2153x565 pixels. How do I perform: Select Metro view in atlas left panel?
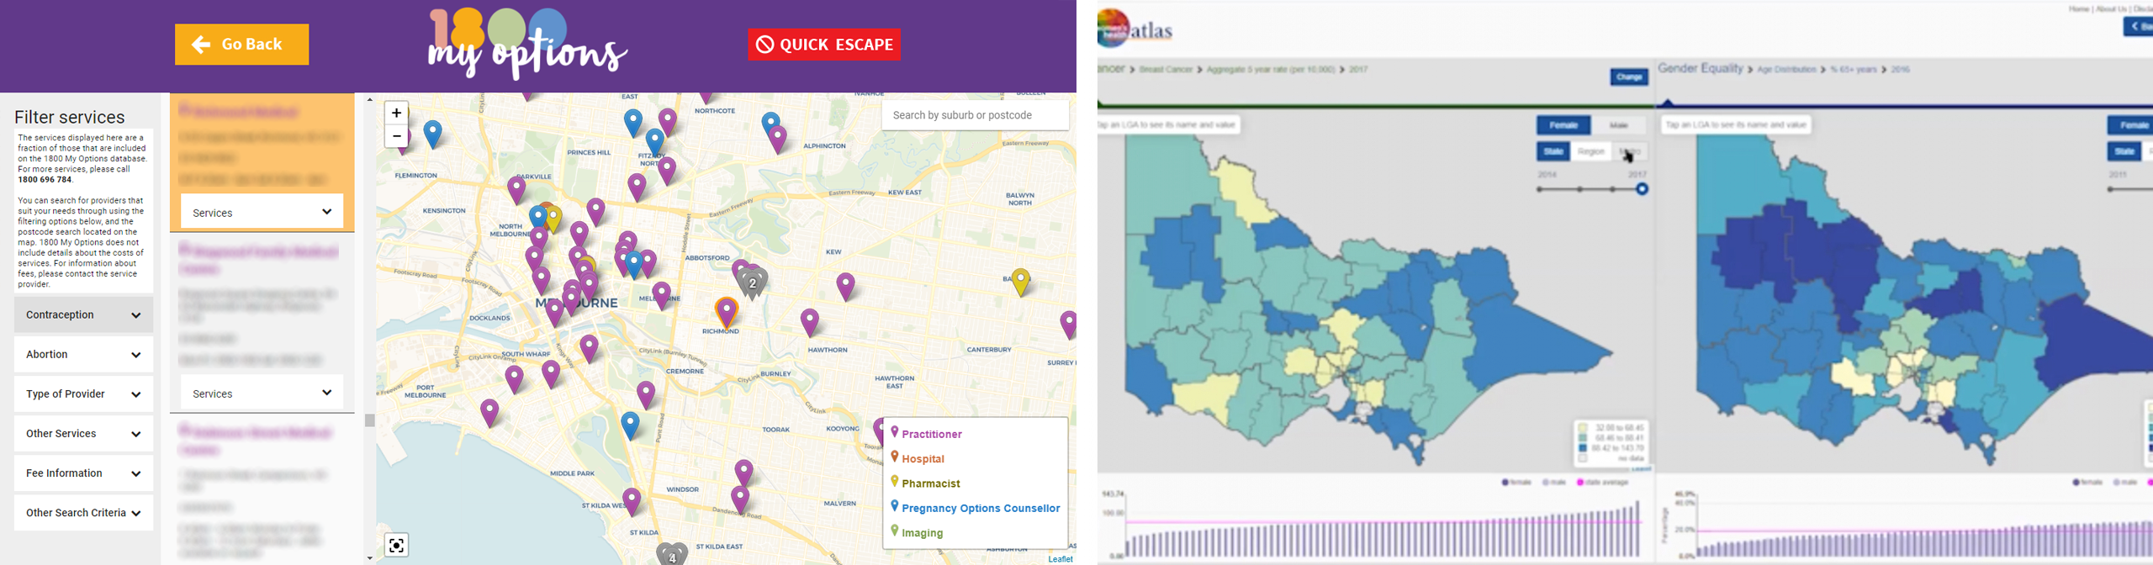1629,151
